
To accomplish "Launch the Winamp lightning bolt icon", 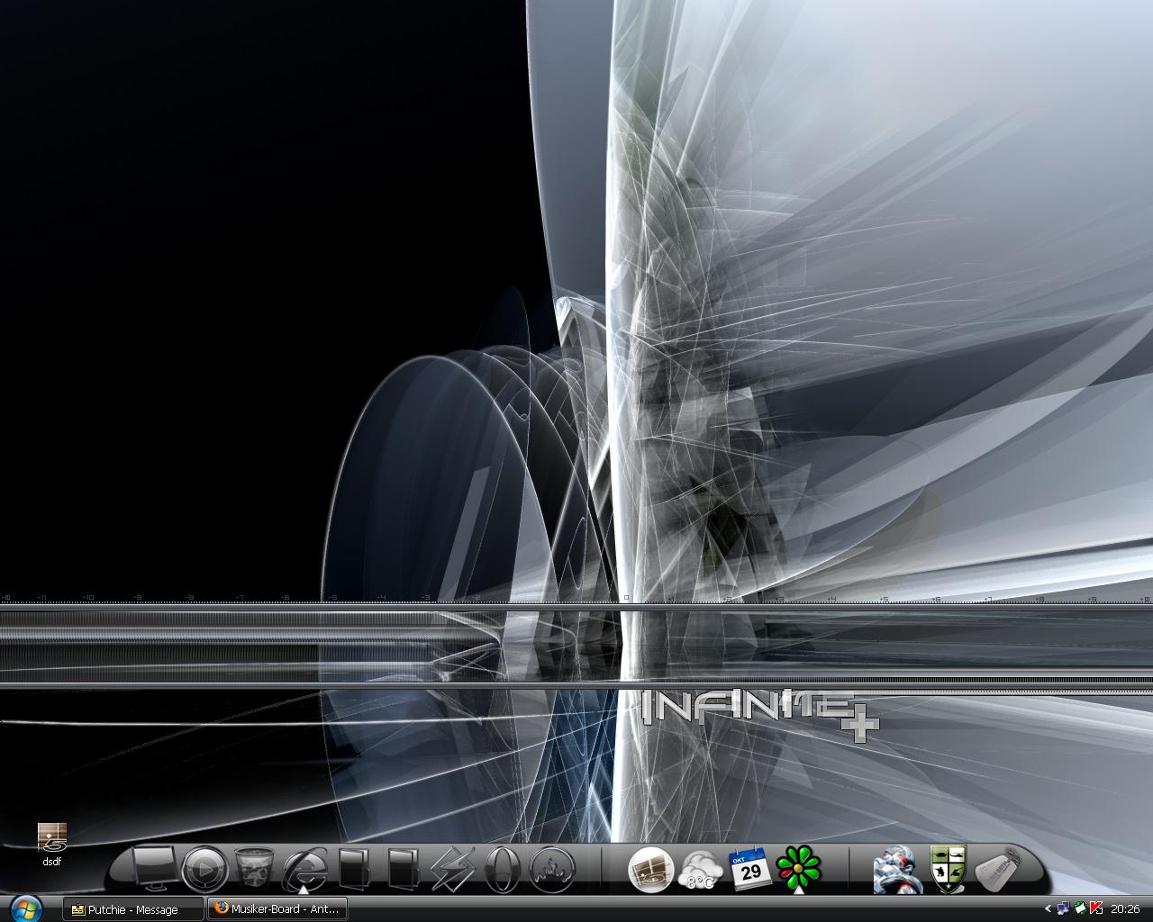I will (452, 870).
